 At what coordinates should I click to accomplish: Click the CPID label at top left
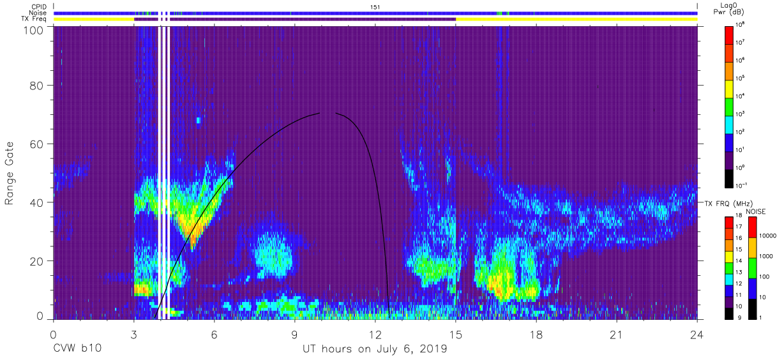(x=38, y=6)
